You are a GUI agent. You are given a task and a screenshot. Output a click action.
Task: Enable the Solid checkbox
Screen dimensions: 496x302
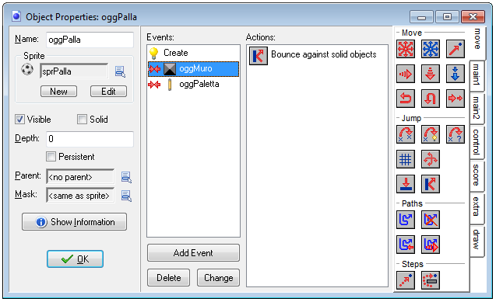pyautogui.click(x=82, y=120)
